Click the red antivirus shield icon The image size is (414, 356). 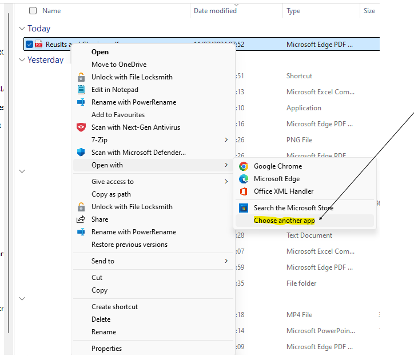click(81, 127)
